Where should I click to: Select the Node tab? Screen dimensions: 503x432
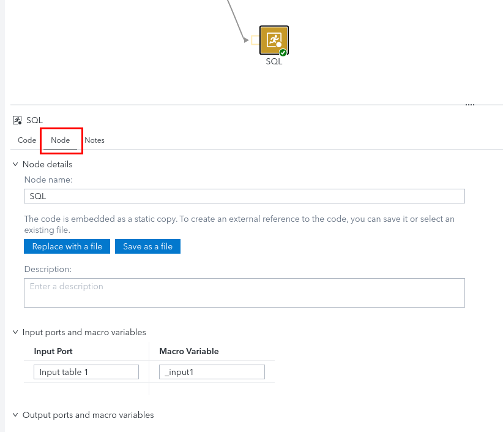[61, 140]
